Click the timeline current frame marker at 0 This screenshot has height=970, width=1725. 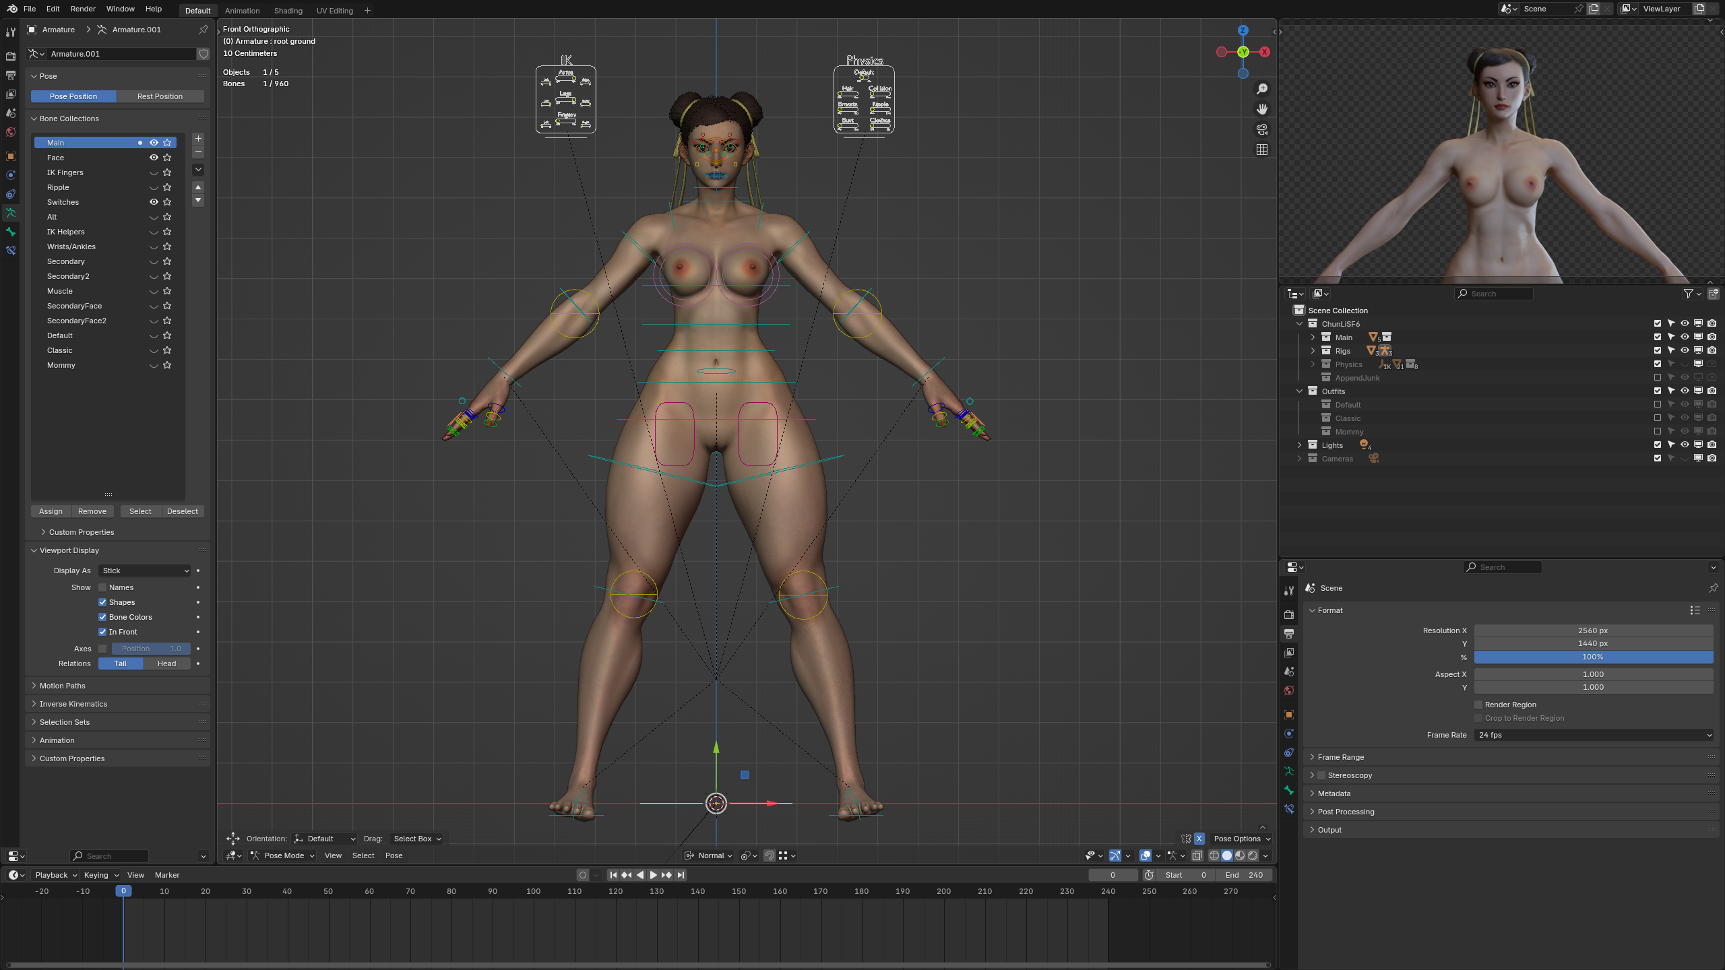click(x=123, y=891)
